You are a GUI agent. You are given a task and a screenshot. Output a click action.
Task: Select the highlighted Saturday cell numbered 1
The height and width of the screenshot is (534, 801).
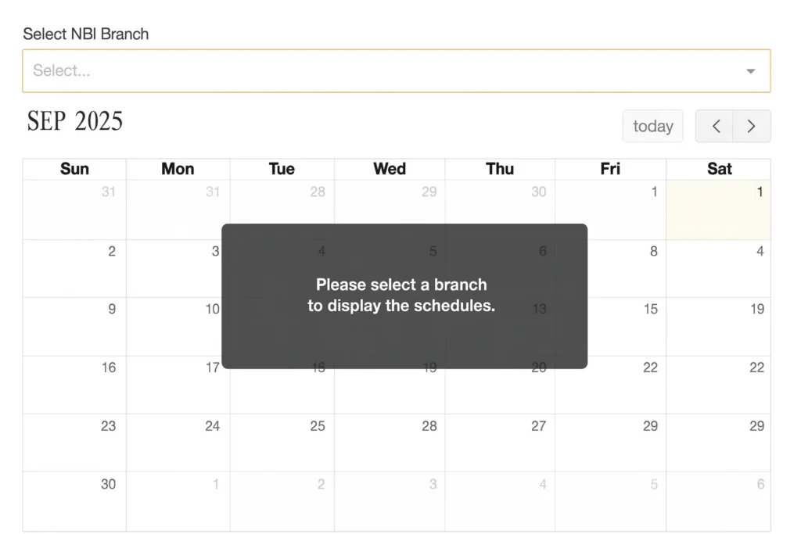pos(718,210)
